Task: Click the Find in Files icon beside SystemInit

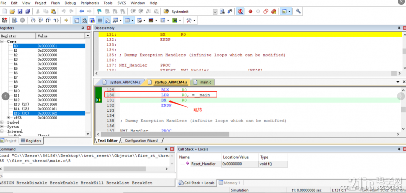Action: [167, 11]
